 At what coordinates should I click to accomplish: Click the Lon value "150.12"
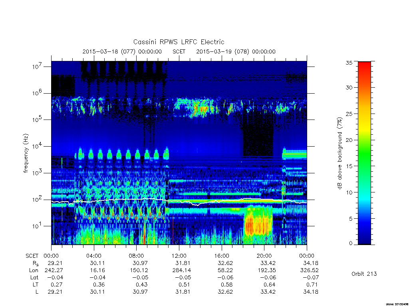[x=139, y=271]
